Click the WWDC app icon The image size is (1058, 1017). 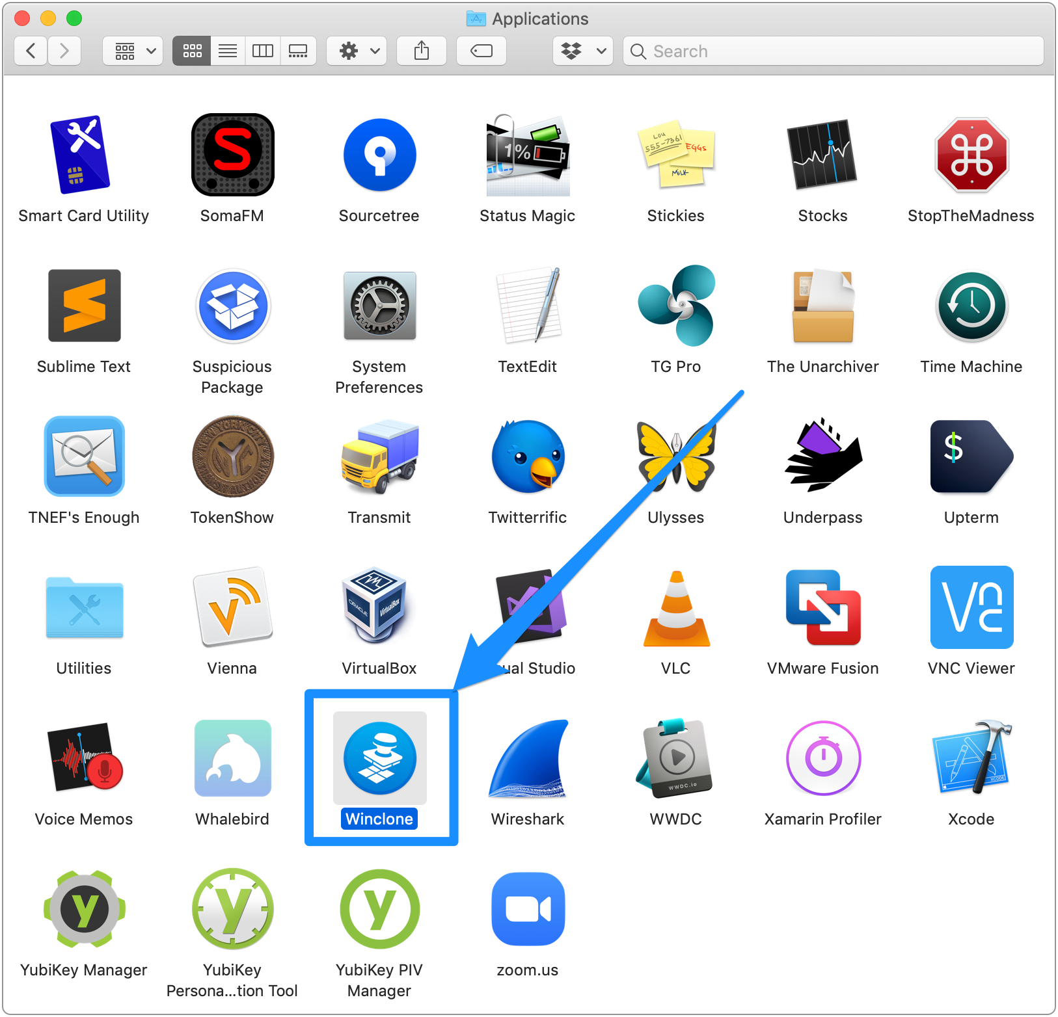point(674,757)
